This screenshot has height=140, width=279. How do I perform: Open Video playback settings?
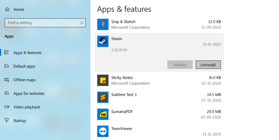pos(27,107)
